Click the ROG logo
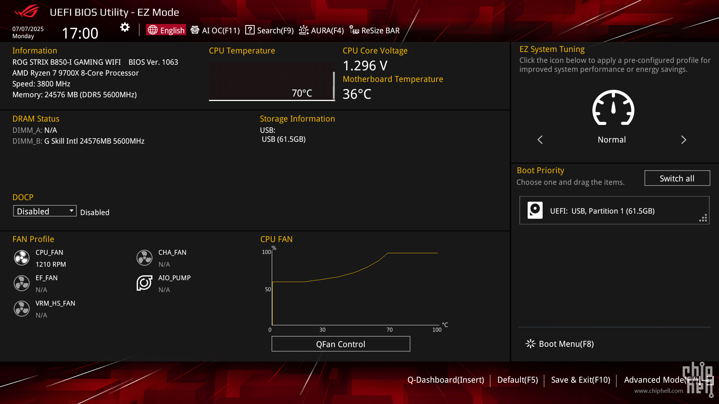719x404 pixels. pos(26,11)
